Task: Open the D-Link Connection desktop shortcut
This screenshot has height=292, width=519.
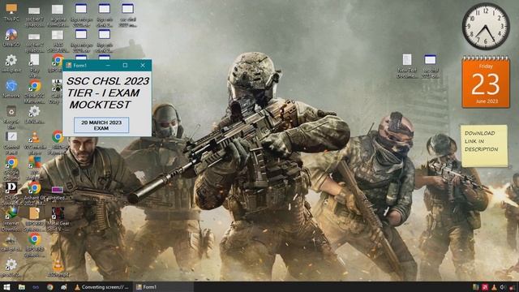Action: [x=11, y=194]
